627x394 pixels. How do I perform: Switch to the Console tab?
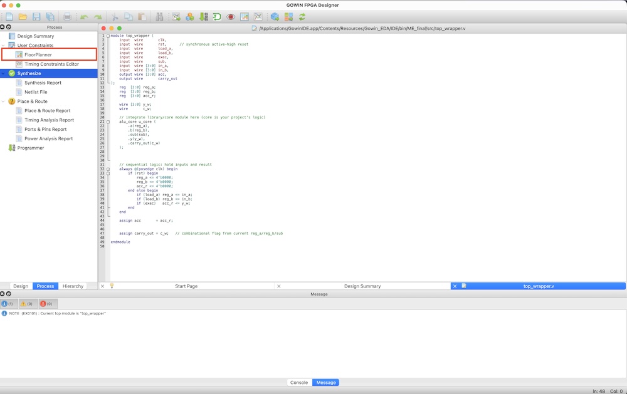pos(298,383)
